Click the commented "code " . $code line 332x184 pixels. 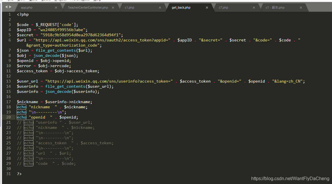46,164
